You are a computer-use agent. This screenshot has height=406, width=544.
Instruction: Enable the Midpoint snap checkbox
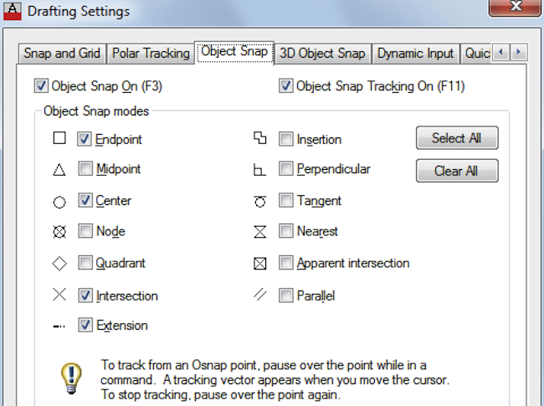coord(85,169)
